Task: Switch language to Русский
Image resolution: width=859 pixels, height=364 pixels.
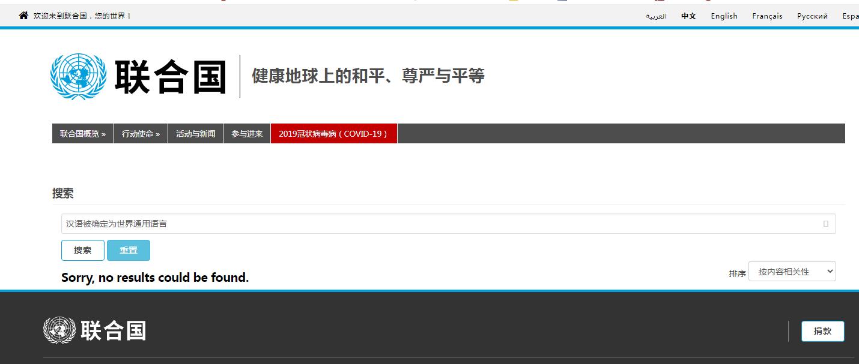Action: 812,16
